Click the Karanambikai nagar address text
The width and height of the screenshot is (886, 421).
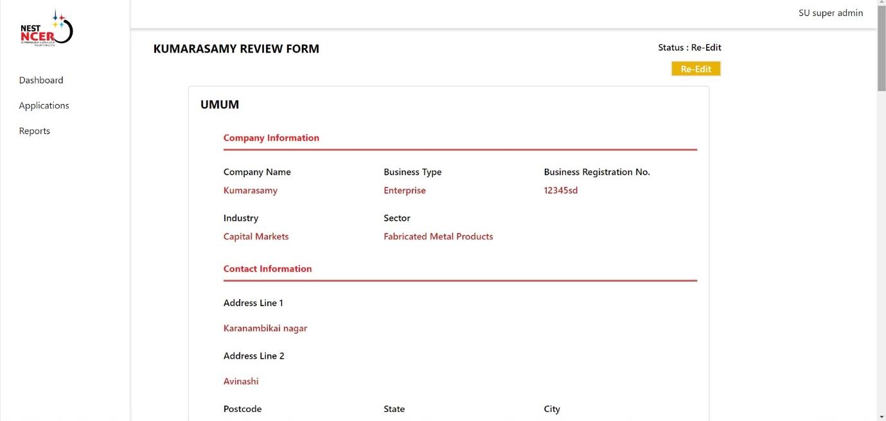[x=265, y=329]
